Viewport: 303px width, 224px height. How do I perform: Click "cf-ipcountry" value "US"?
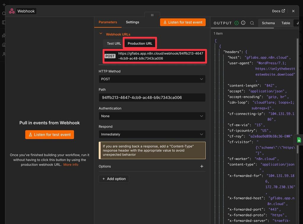264,130
